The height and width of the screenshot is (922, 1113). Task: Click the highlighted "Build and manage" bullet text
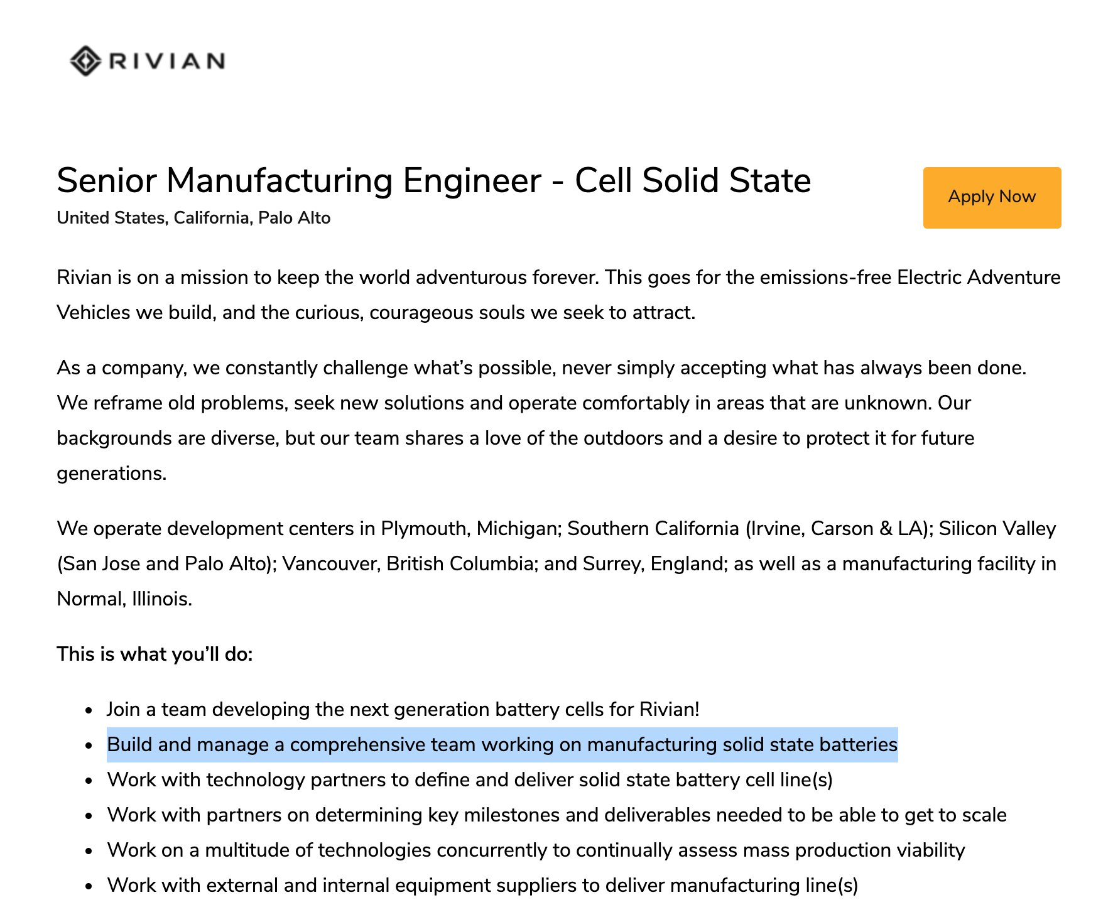[x=502, y=744]
